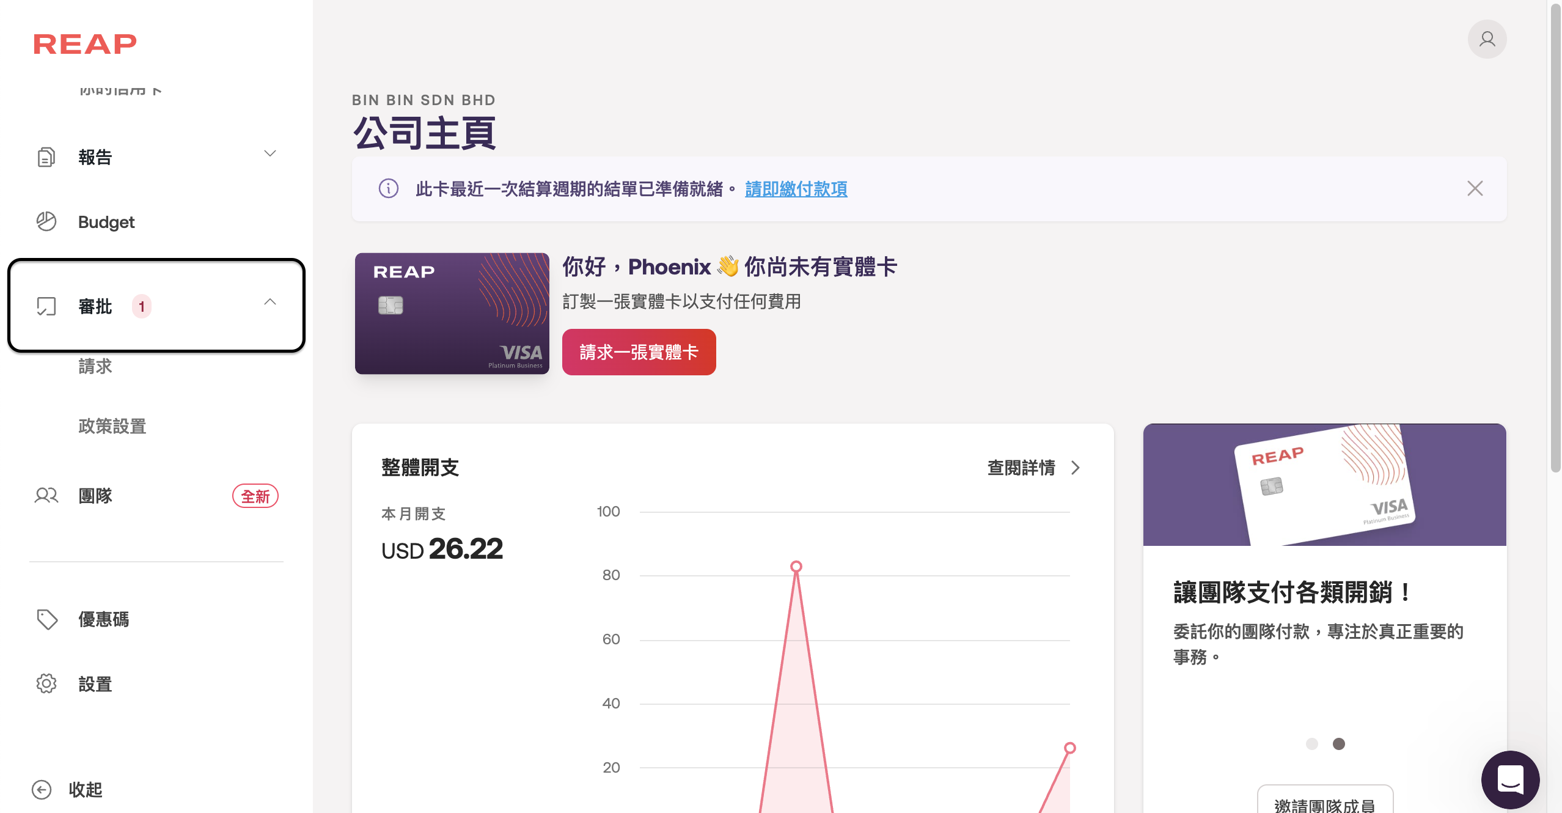Click the 收起 collapse arrow icon

tap(42, 790)
